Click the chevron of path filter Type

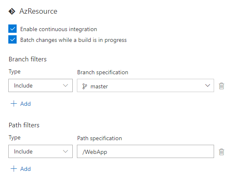(x=65, y=151)
